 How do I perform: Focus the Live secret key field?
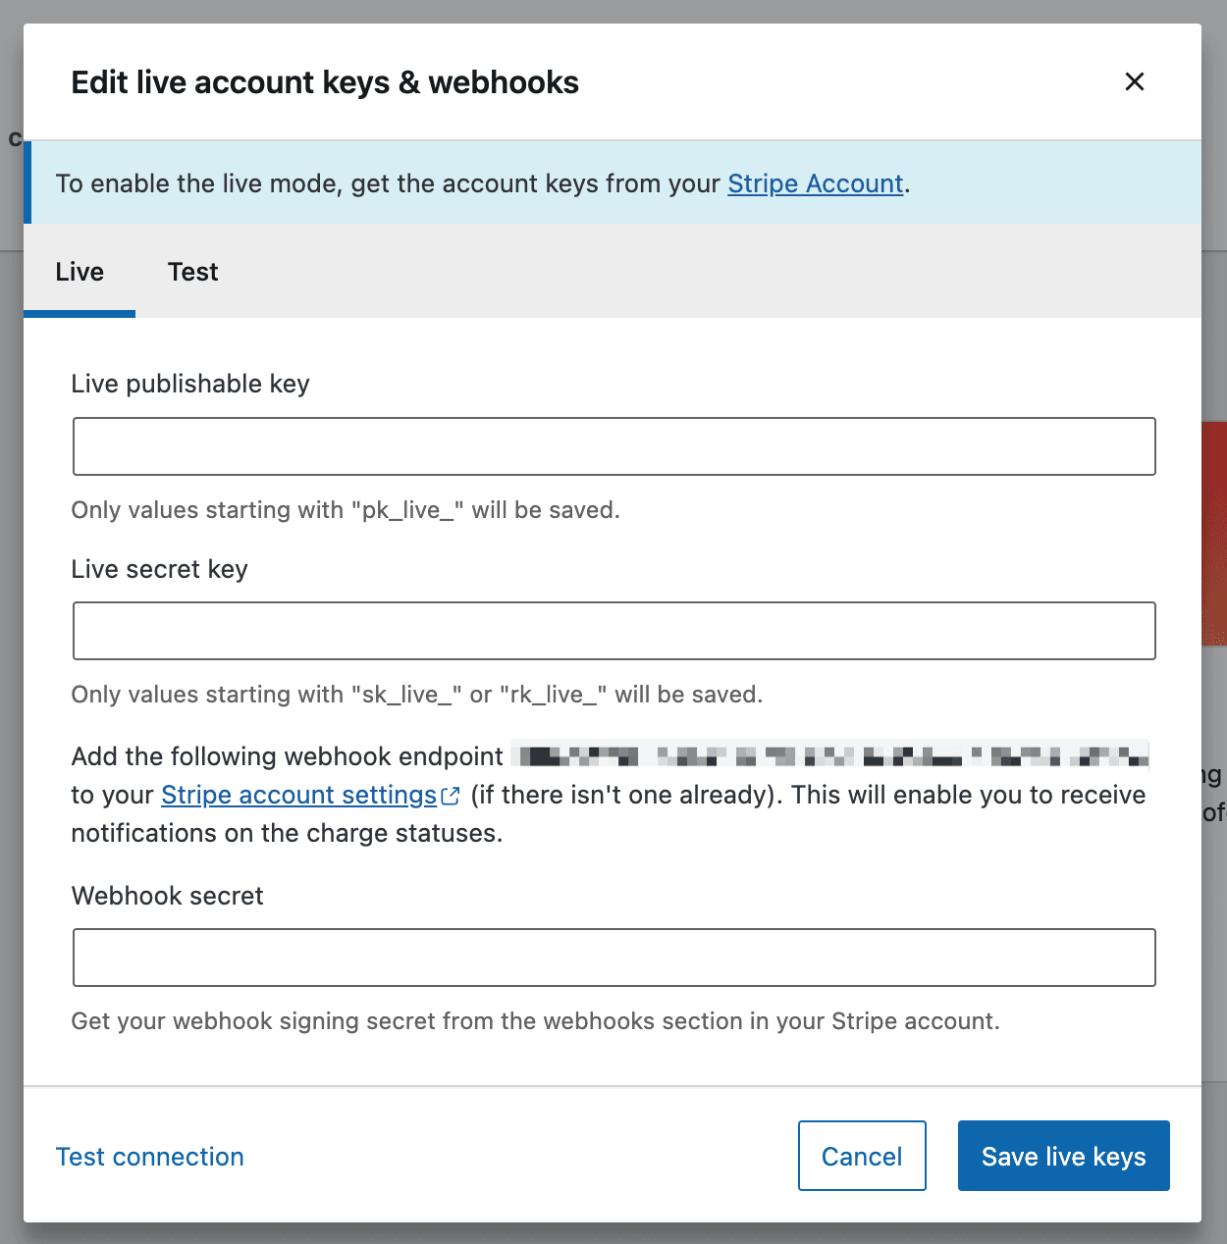613,631
